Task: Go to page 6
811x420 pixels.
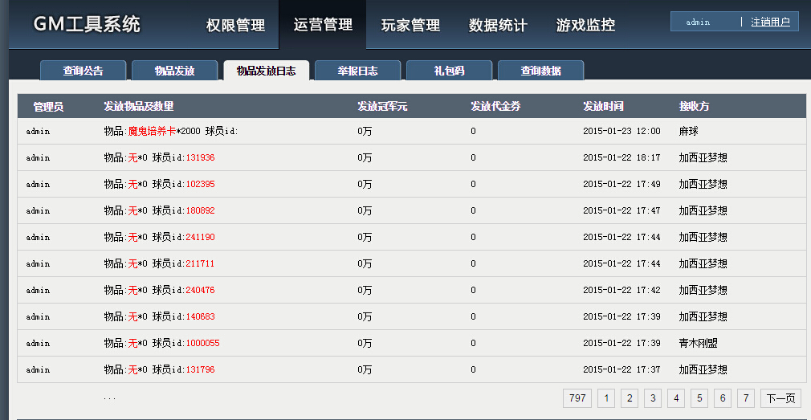Action: 723,398
